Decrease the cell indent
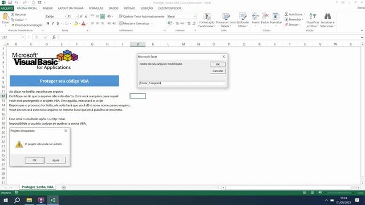 (x=109, y=23)
